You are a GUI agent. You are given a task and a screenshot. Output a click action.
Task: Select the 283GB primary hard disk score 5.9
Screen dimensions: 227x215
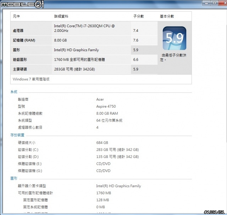coord(135,69)
